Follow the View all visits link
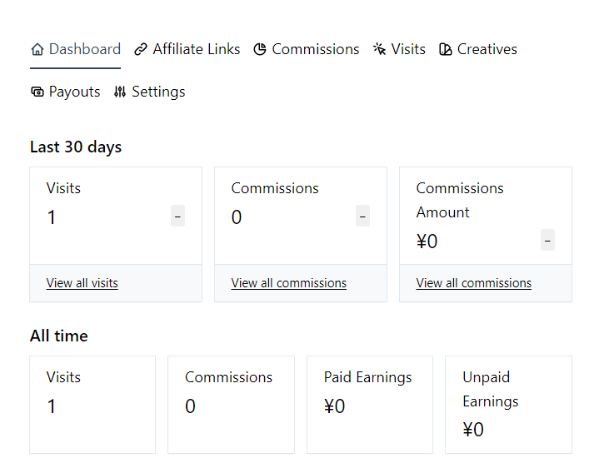Screen dimensions: 604x468 click(82, 283)
